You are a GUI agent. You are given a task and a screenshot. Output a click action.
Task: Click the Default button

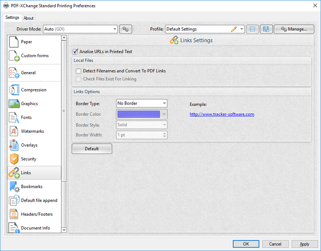[92, 149]
